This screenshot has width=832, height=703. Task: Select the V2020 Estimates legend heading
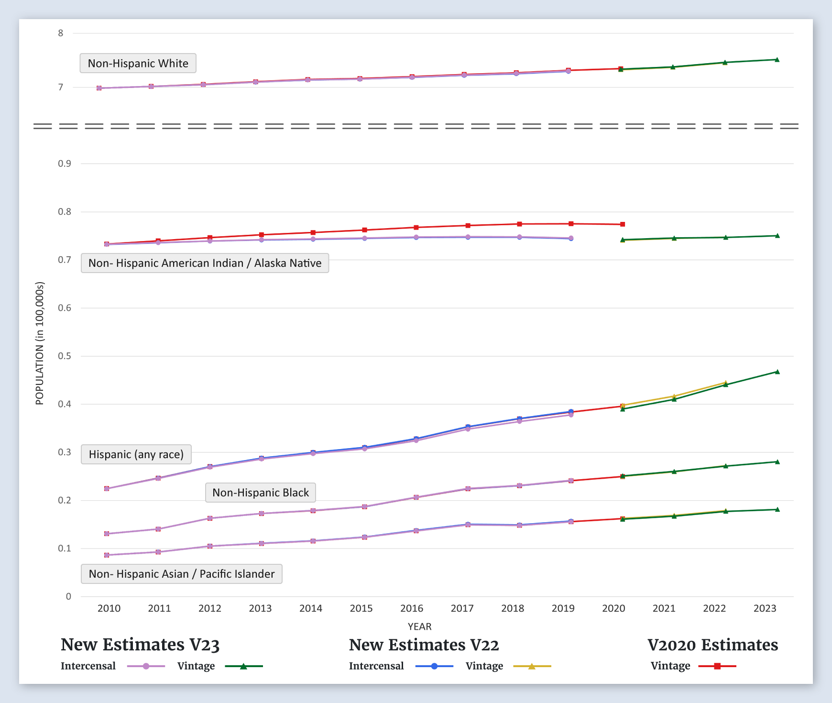712,645
